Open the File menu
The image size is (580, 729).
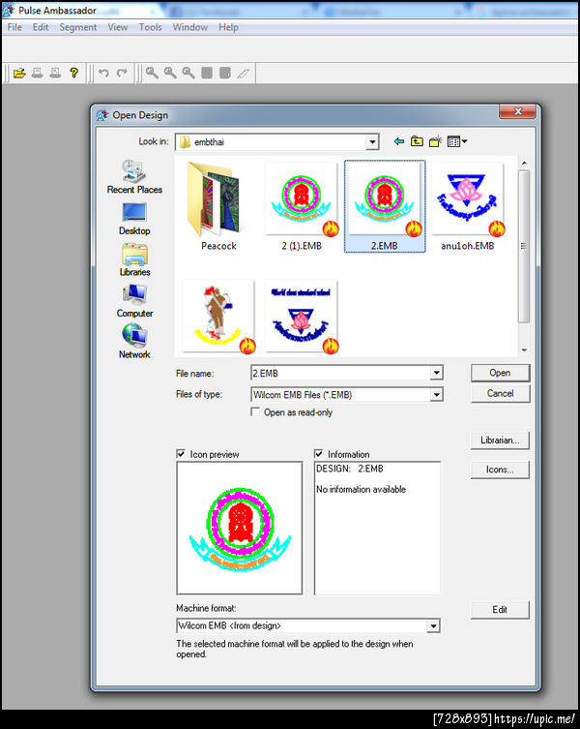click(x=14, y=27)
